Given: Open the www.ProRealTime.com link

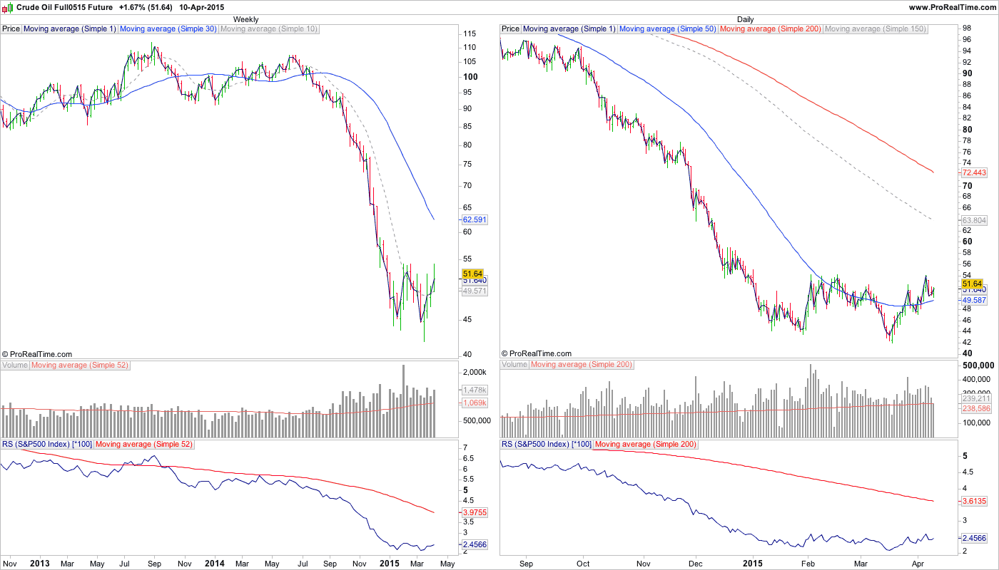Looking at the screenshot, I should [x=952, y=7].
